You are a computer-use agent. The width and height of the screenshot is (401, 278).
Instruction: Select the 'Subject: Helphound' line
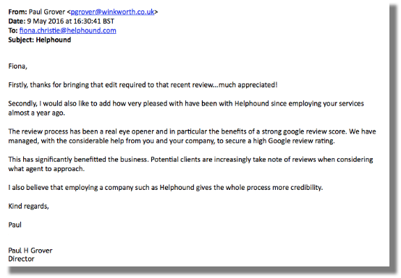pyautogui.click(x=40, y=40)
